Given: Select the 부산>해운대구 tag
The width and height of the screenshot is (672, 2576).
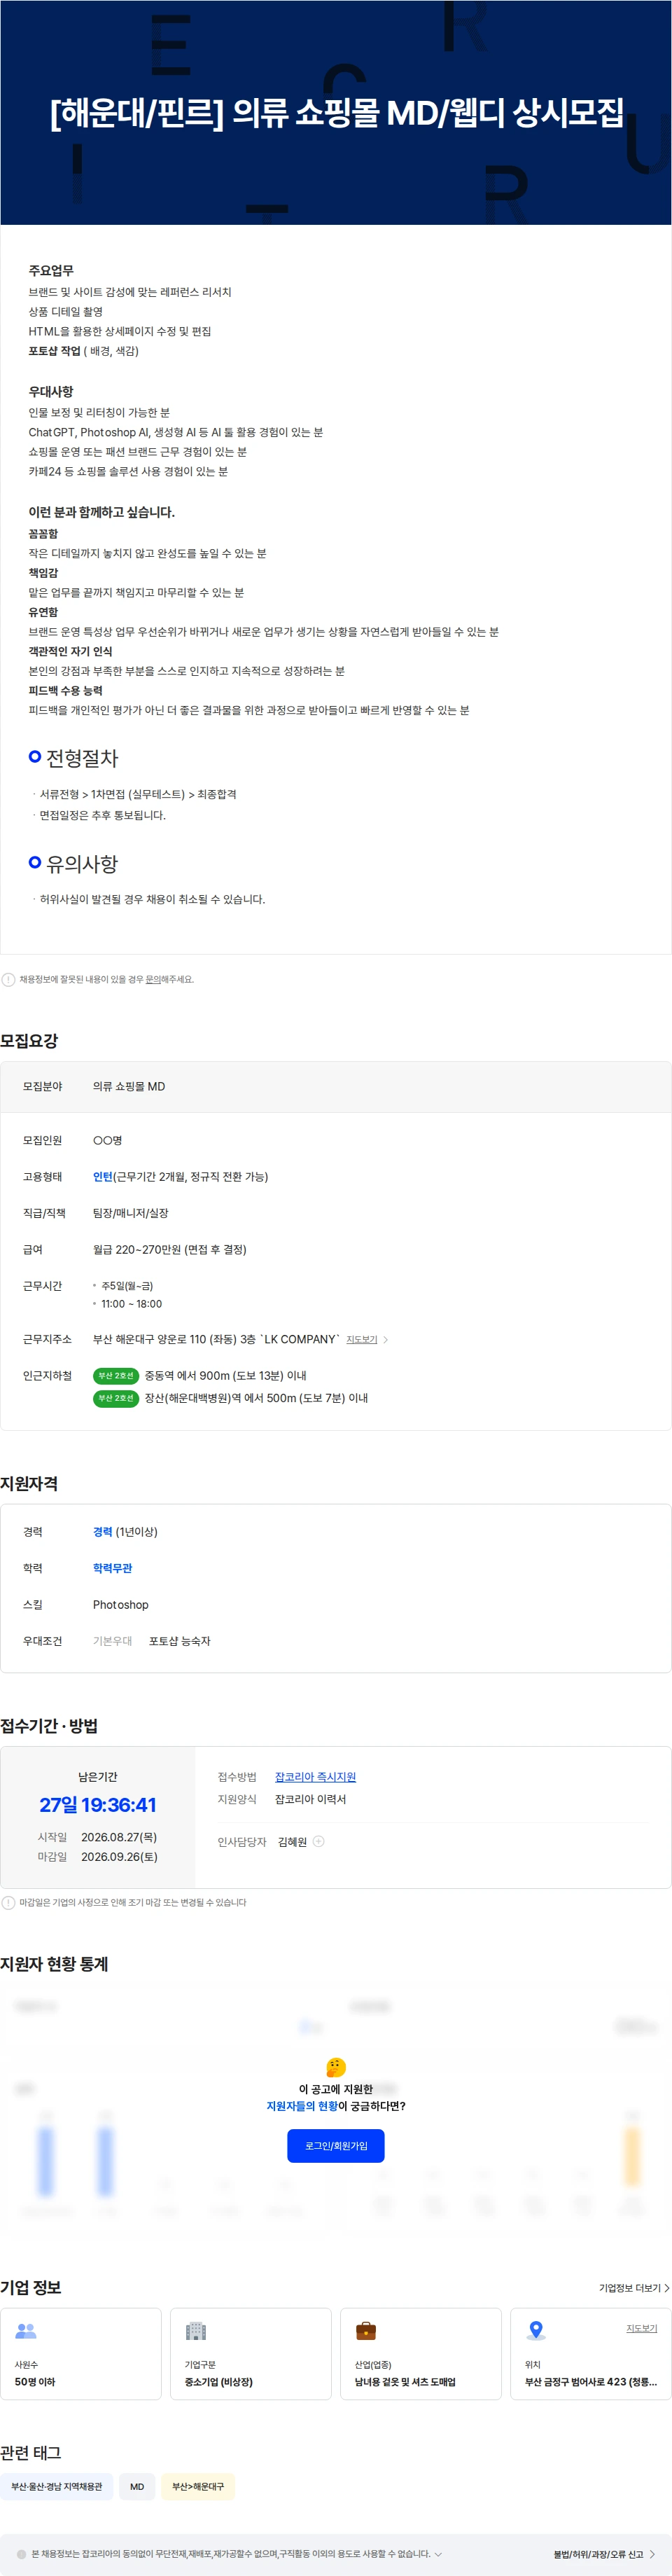Looking at the screenshot, I should pos(198,2486).
